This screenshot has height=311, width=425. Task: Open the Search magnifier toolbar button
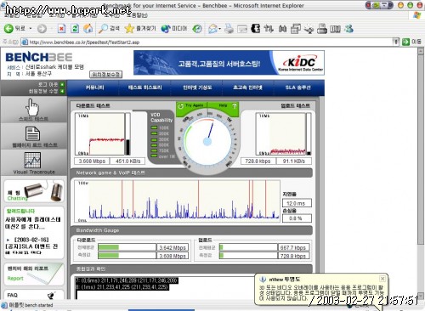tap(109, 28)
